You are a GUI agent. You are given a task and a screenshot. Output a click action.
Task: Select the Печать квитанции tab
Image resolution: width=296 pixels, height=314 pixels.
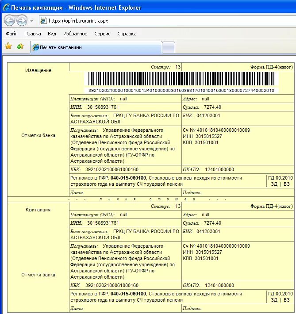[x=96, y=47]
